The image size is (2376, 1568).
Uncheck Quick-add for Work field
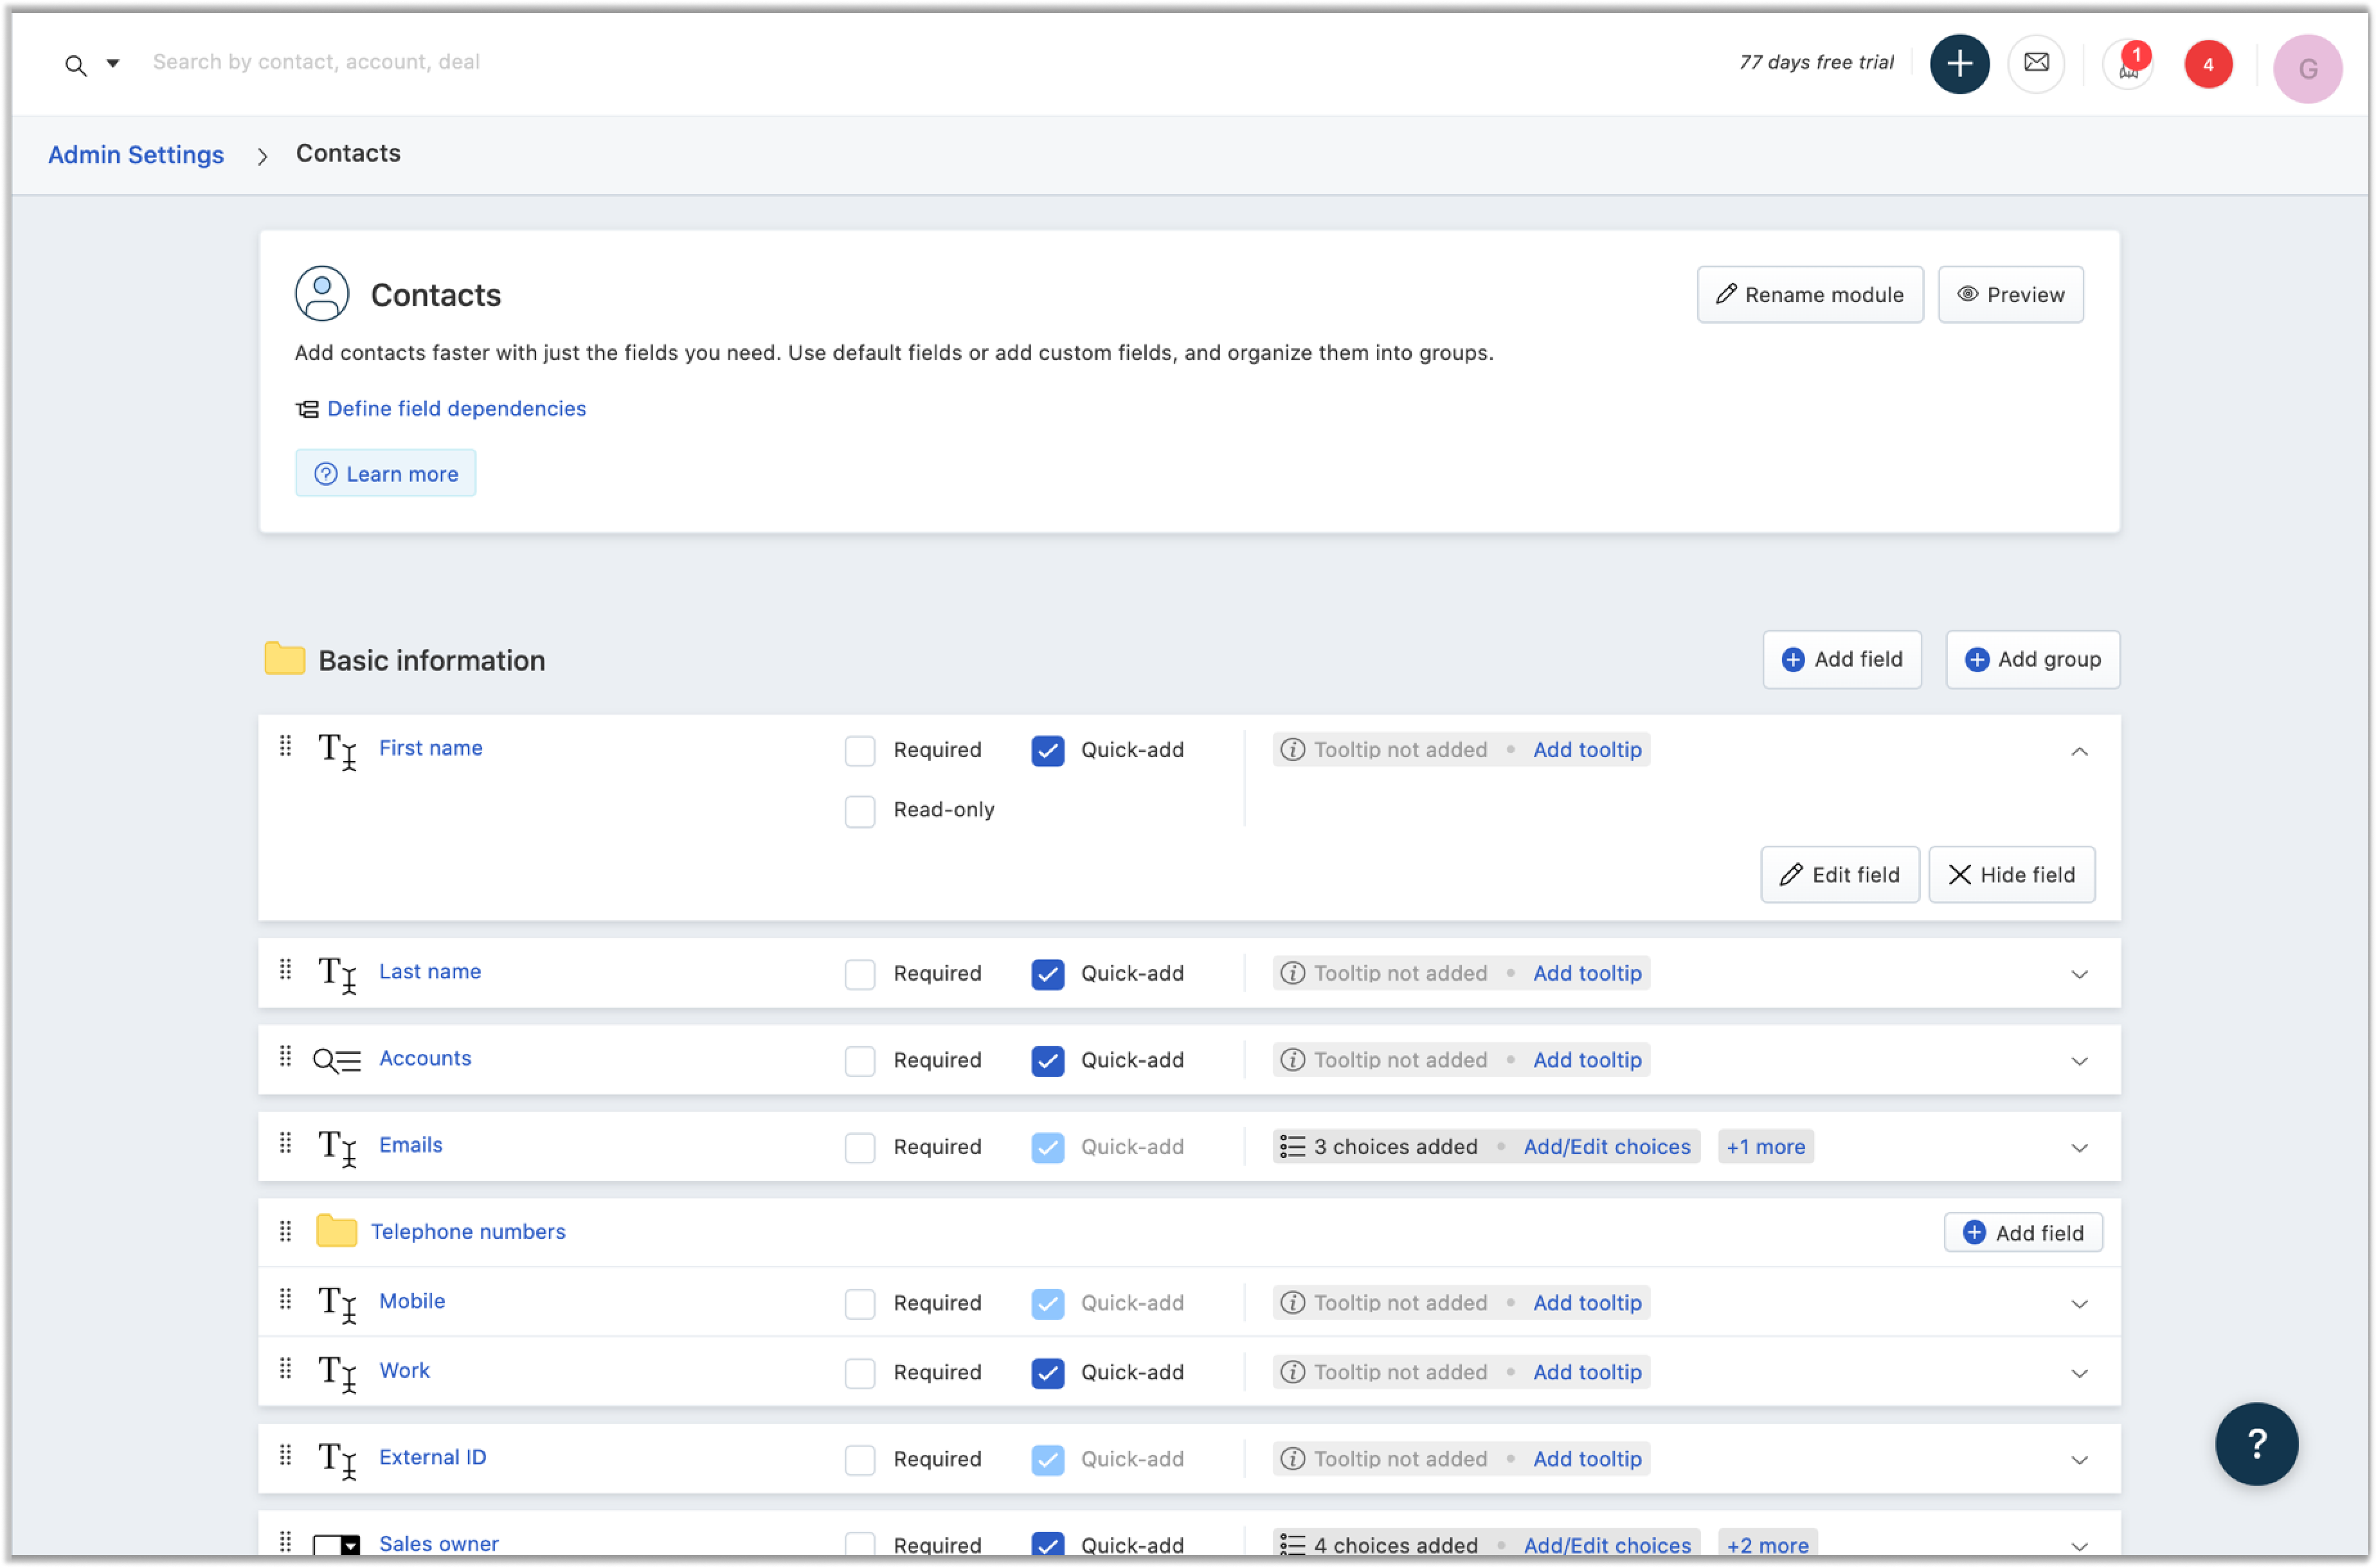tap(1047, 1373)
